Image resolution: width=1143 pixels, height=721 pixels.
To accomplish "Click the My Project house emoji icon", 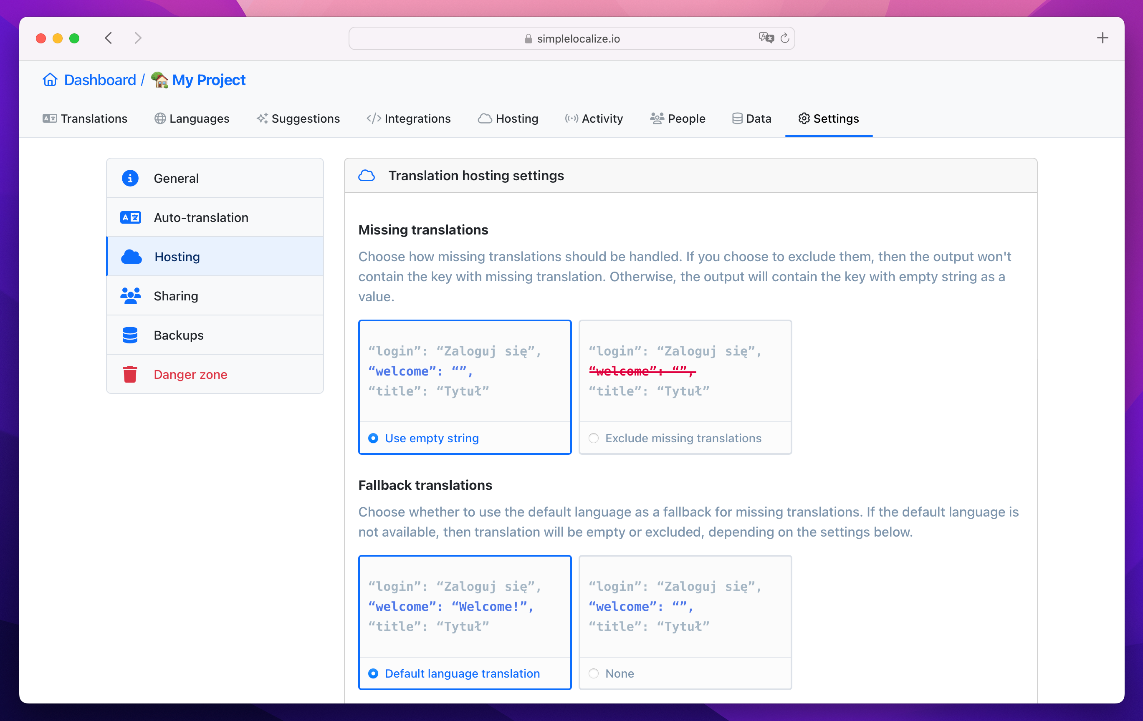I will 159,80.
